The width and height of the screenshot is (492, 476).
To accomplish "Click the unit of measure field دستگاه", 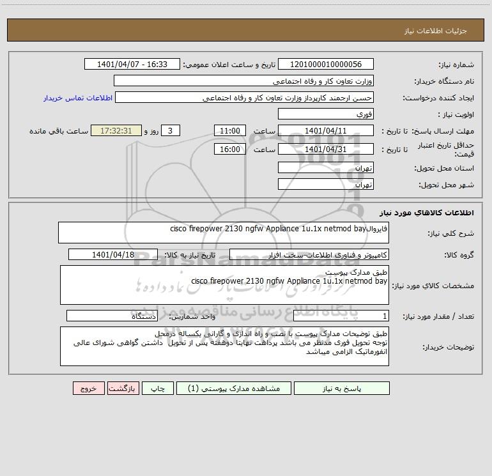I will [112, 316].
